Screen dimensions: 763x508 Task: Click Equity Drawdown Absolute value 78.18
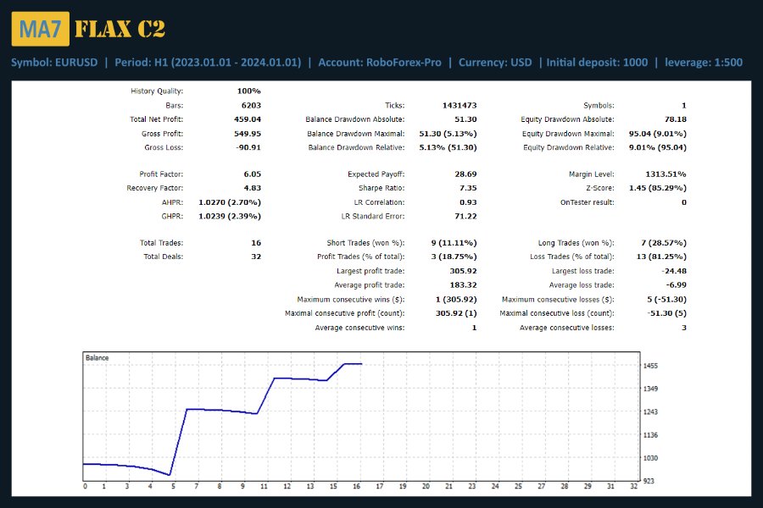(676, 119)
